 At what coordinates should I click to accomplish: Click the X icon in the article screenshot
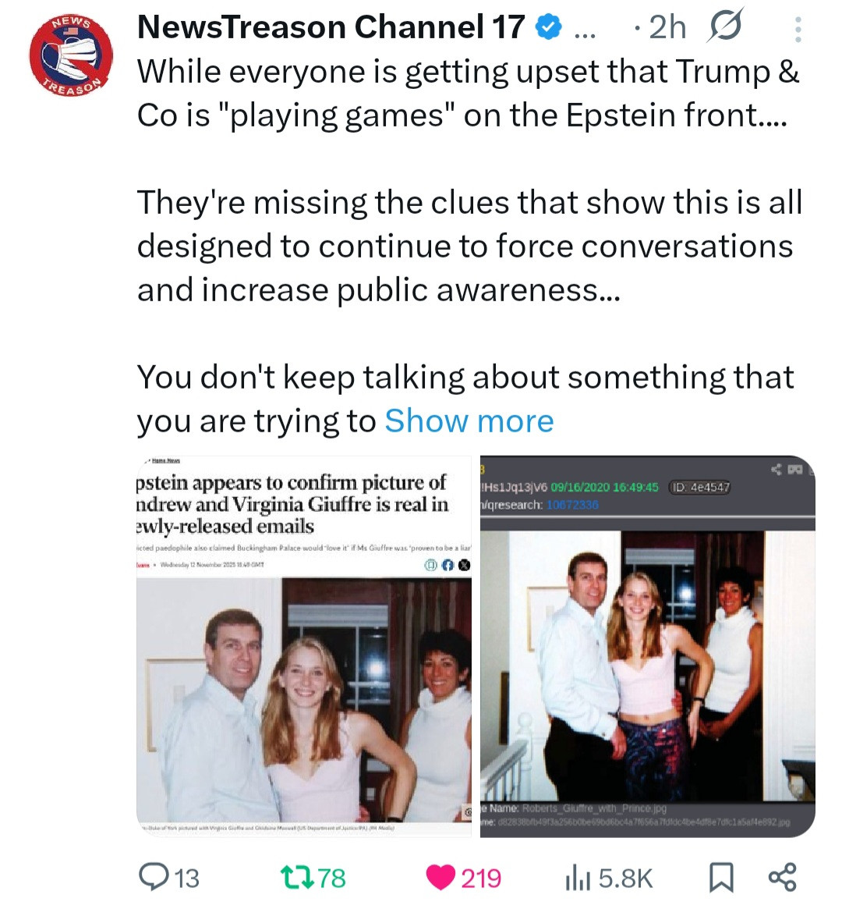pos(463,566)
